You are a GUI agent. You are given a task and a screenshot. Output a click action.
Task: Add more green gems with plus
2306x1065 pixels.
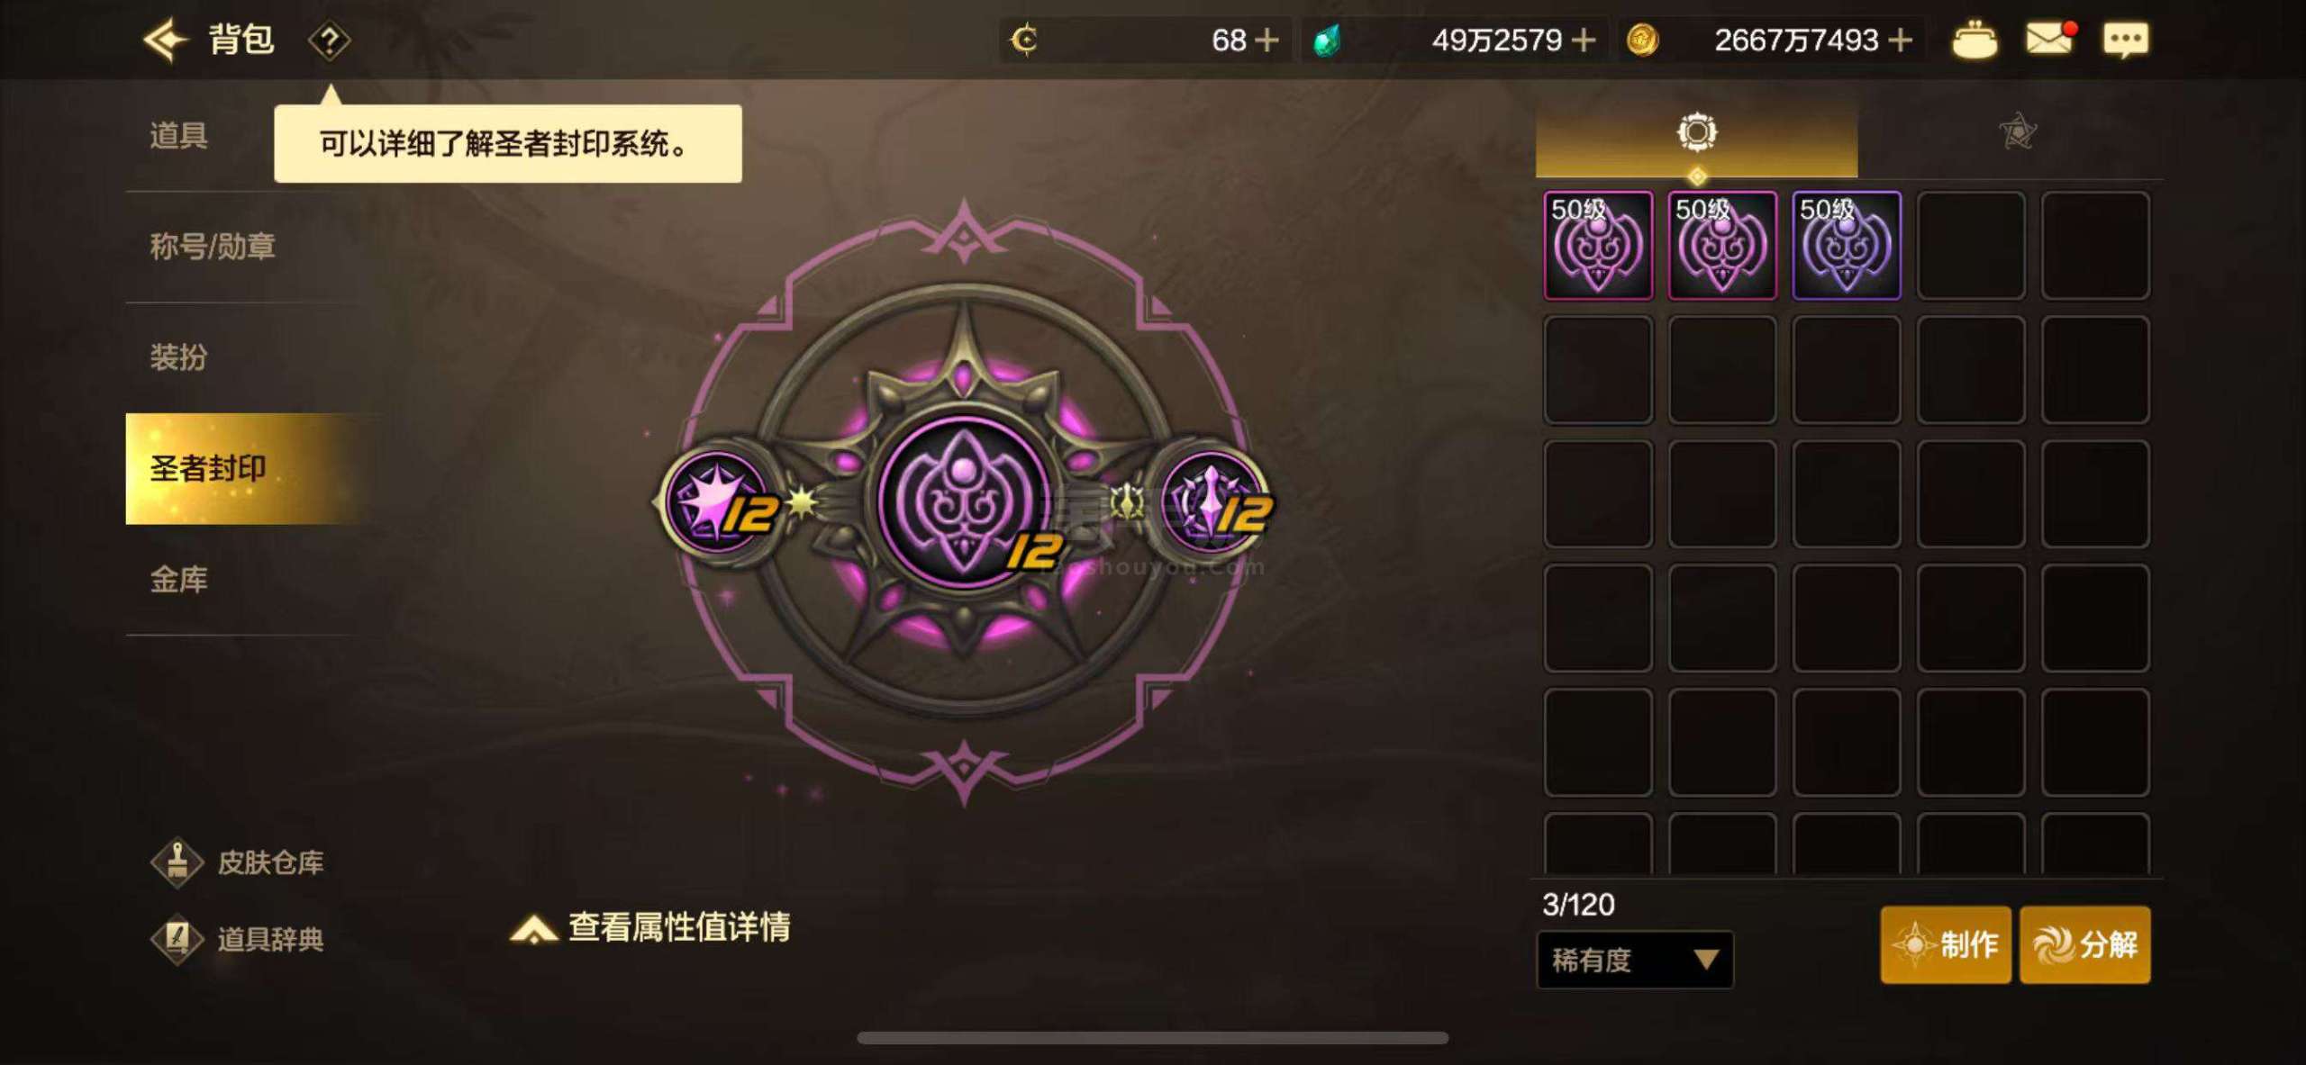pos(1583,41)
